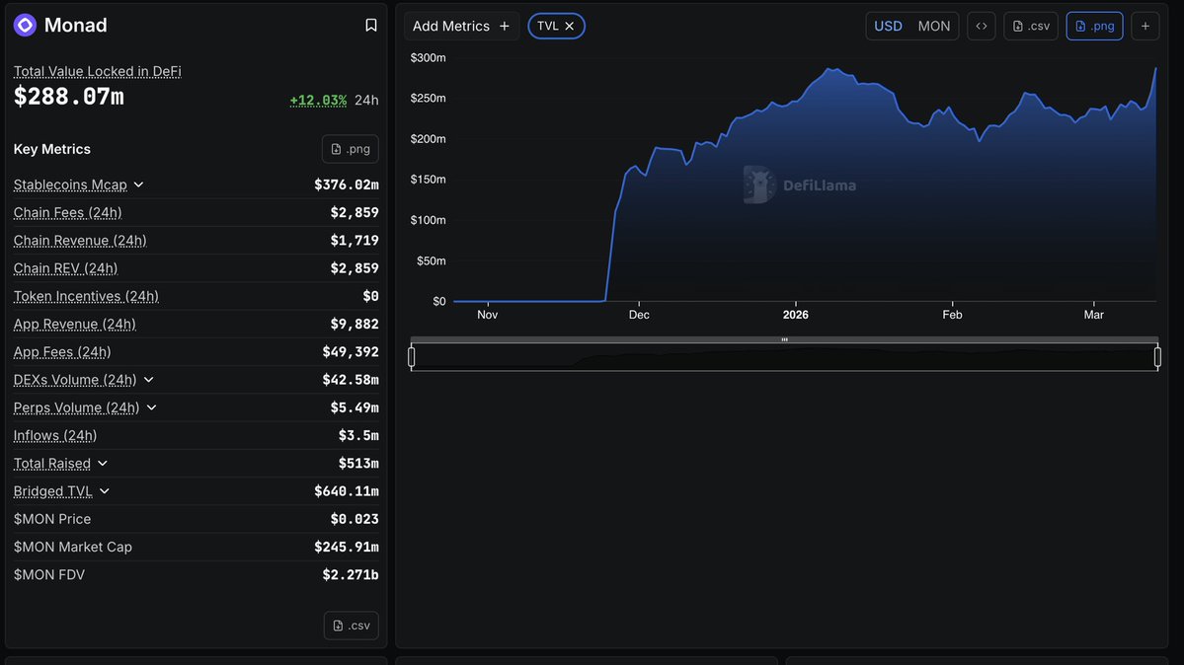1184x665 pixels.
Task: Expand Perps Volume (24h) breakdown
Action: (x=152, y=407)
